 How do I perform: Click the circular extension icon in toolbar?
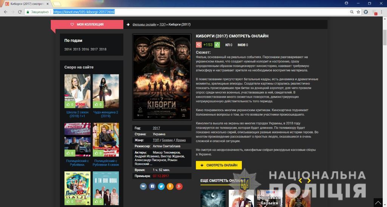tap(366, 12)
